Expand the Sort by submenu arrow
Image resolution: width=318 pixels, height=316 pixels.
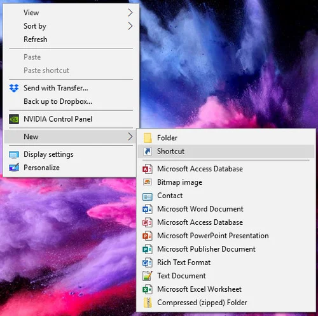tap(130, 26)
